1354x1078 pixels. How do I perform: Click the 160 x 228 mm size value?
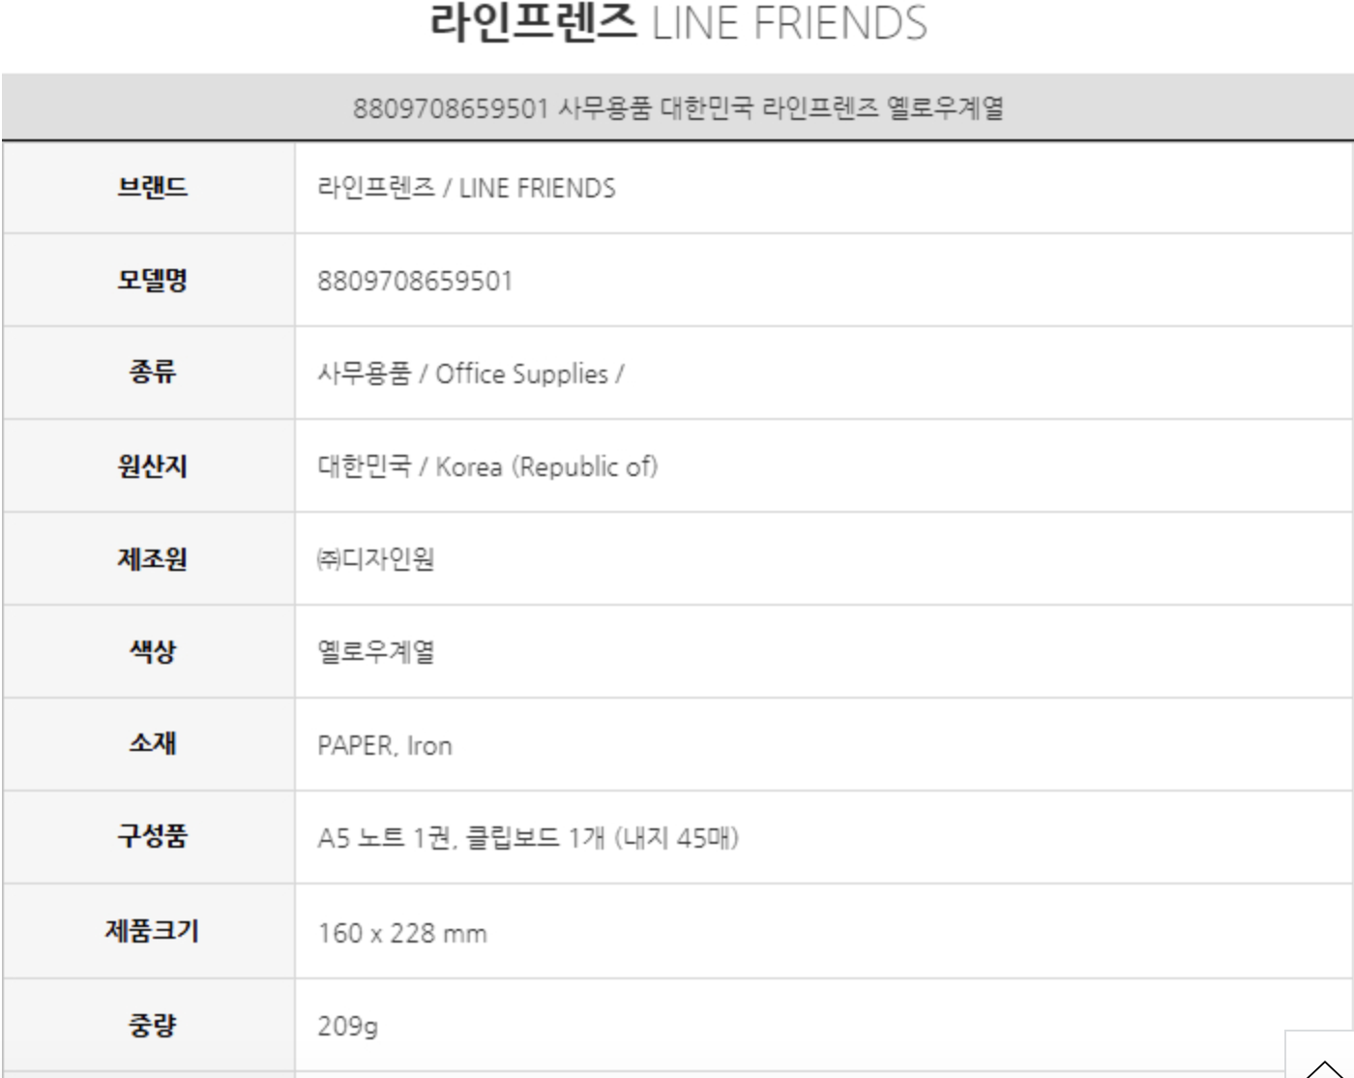[401, 933]
